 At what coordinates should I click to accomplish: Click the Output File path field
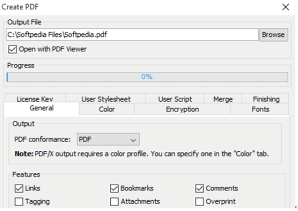coord(132,35)
